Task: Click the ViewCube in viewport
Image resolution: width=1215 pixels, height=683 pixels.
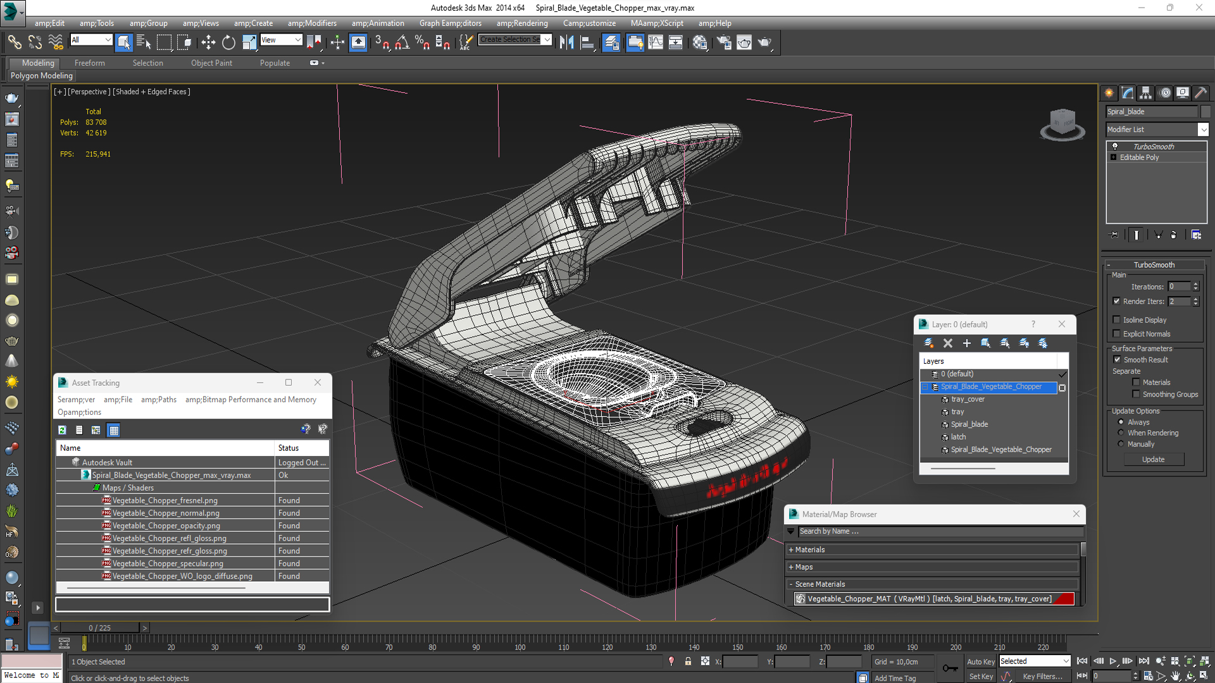Action: 1062,123
